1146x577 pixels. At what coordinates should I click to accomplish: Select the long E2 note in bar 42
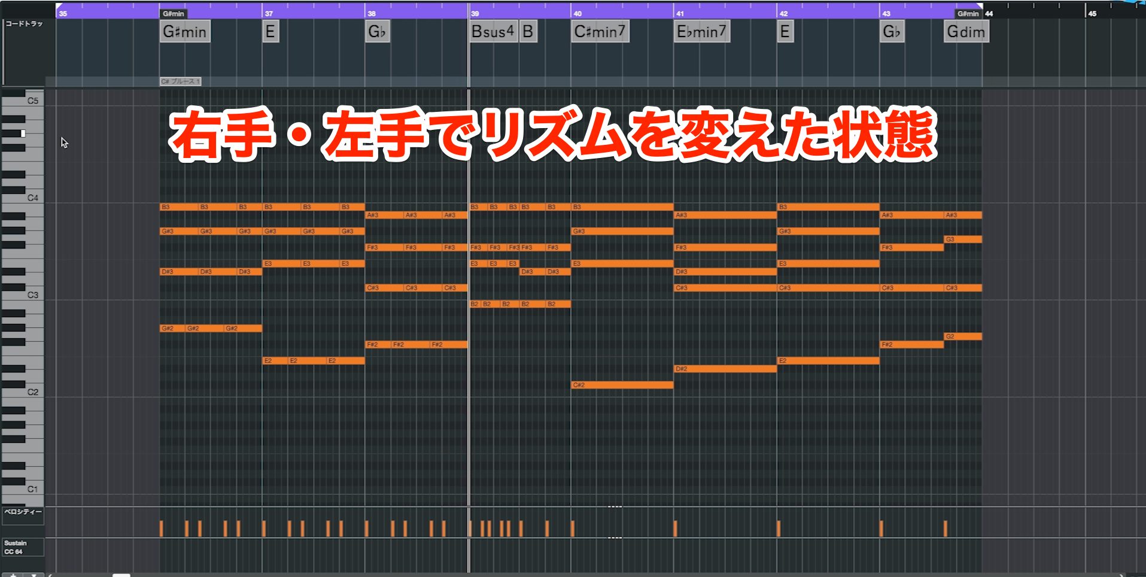(828, 361)
